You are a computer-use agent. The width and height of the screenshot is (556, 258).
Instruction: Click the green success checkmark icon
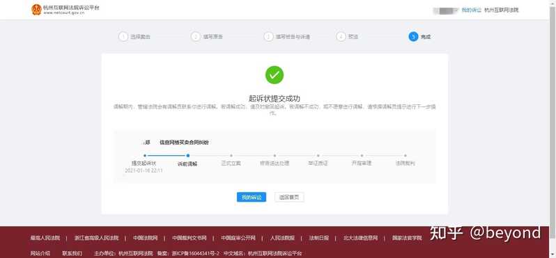275,74
